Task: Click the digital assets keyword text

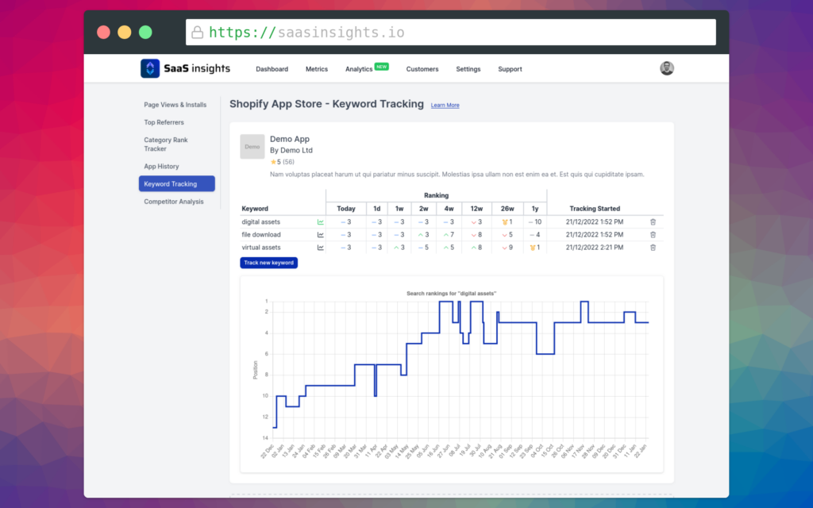Action: [x=260, y=222]
